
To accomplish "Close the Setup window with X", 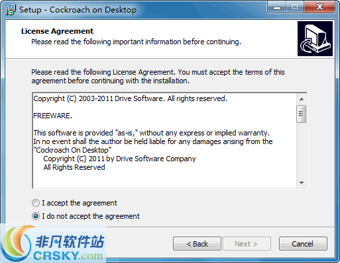I will [319, 7].
